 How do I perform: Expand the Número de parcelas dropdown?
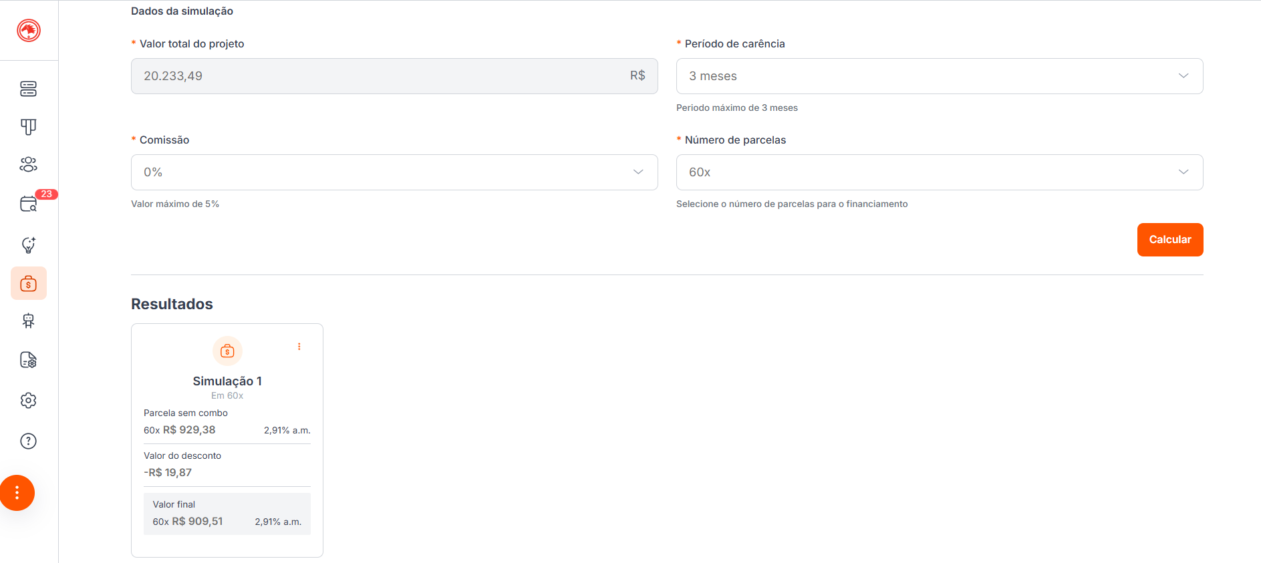coord(939,172)
